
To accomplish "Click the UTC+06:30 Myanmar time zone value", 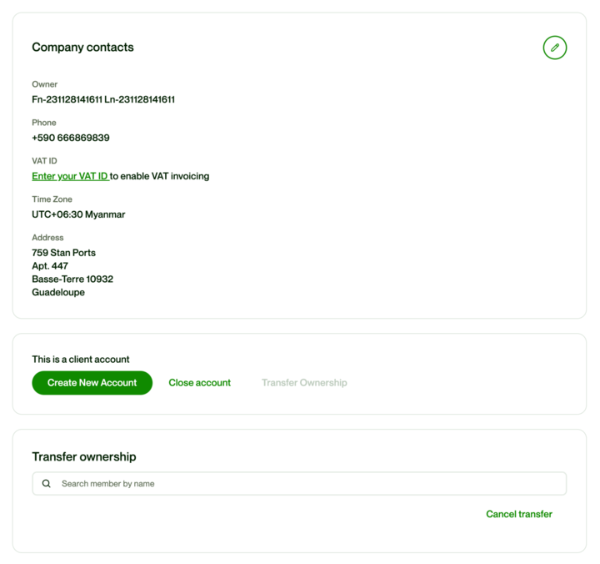I will 78,214.
